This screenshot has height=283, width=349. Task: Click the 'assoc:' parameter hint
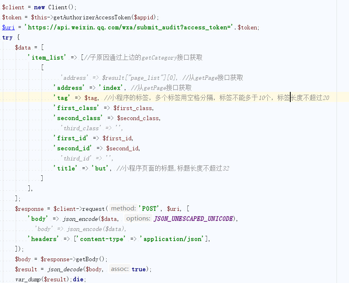coord(119,269)
